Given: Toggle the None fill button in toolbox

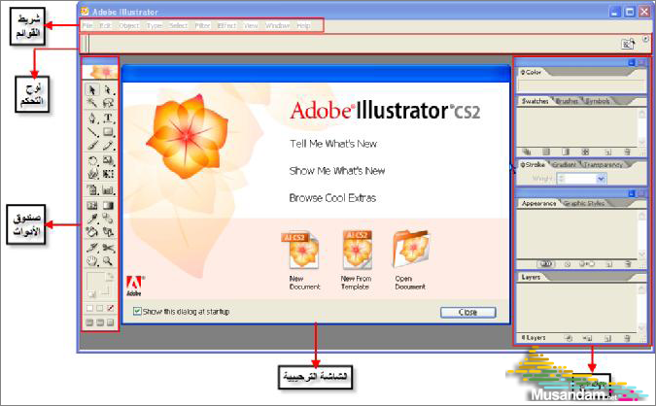Looking at the screenshot, I should point(111,308).
